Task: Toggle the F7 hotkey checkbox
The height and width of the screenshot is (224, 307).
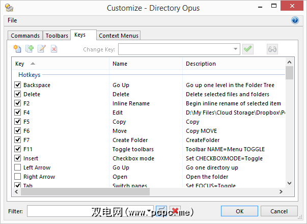Action: (18, 140)
